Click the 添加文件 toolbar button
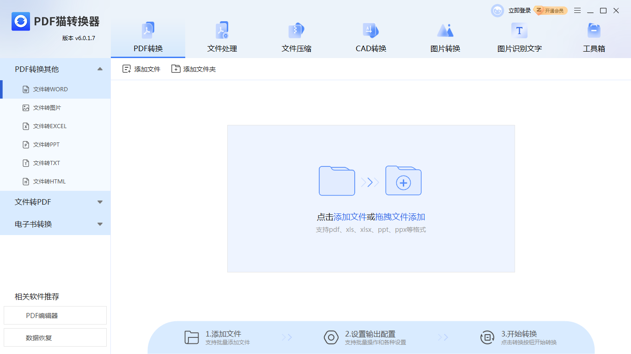This screenshot has height=354, width=631. tap(141, 69)
